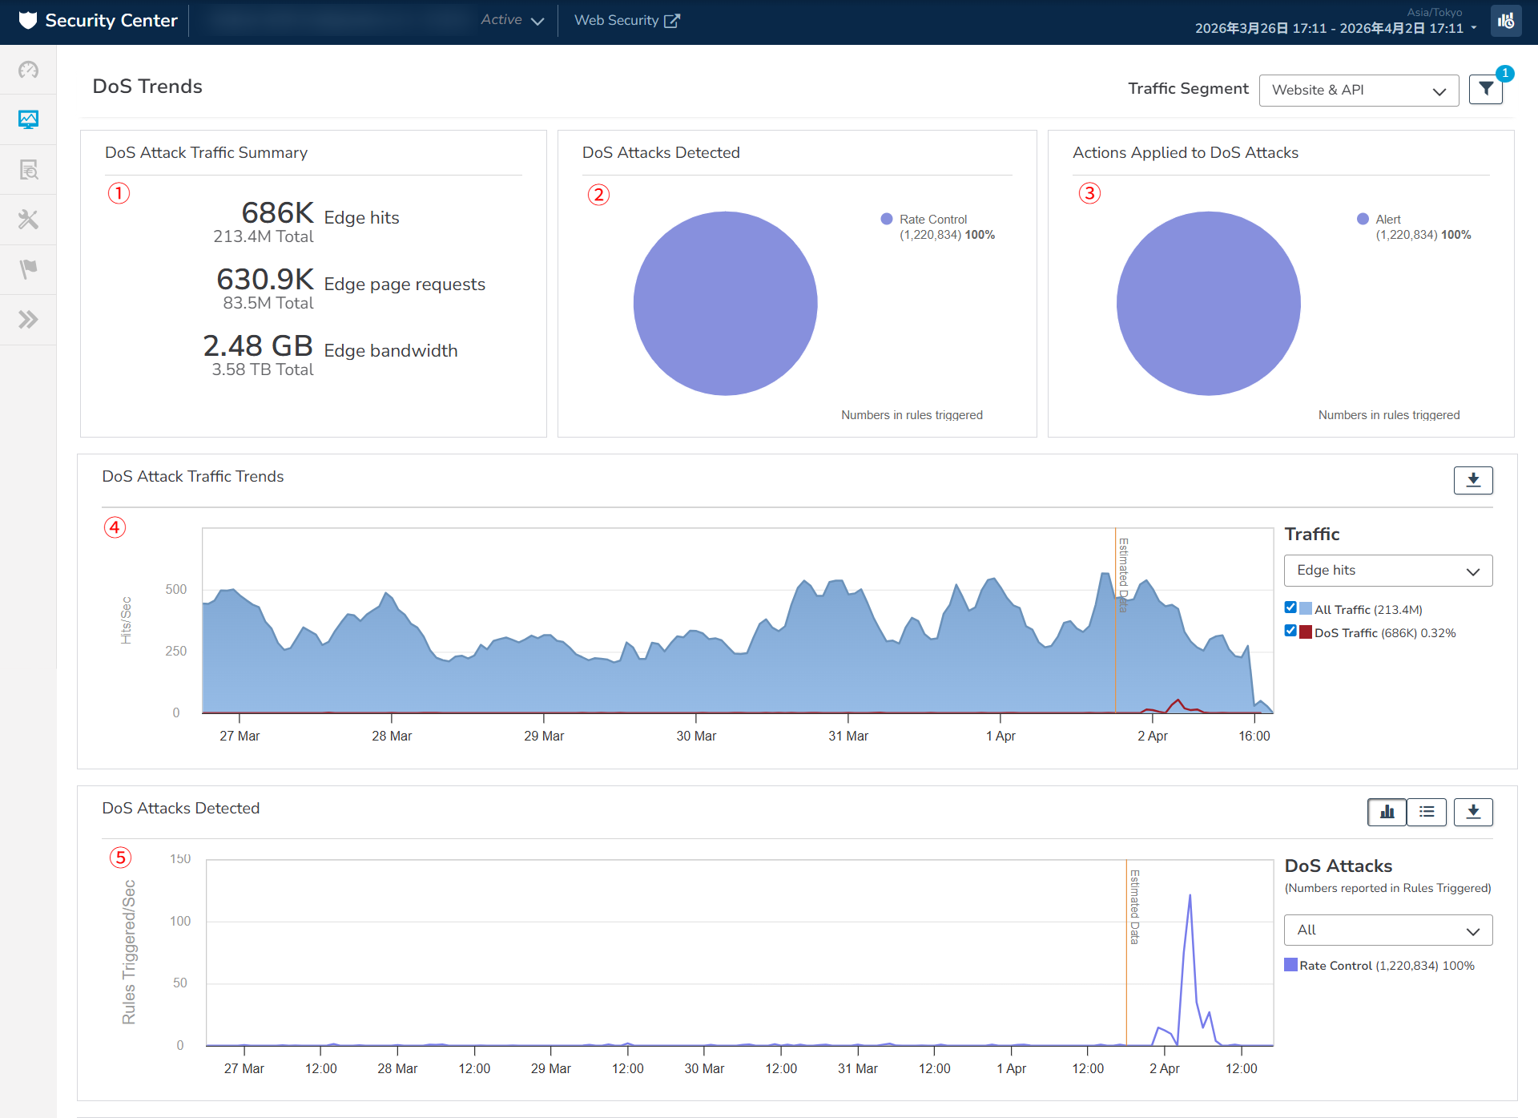Open the document search sidebar icon
The height and width of the screenshot is (1118, 1538).
(x=28, y=169)
